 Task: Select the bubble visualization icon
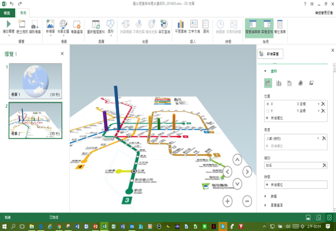[289, 83]
